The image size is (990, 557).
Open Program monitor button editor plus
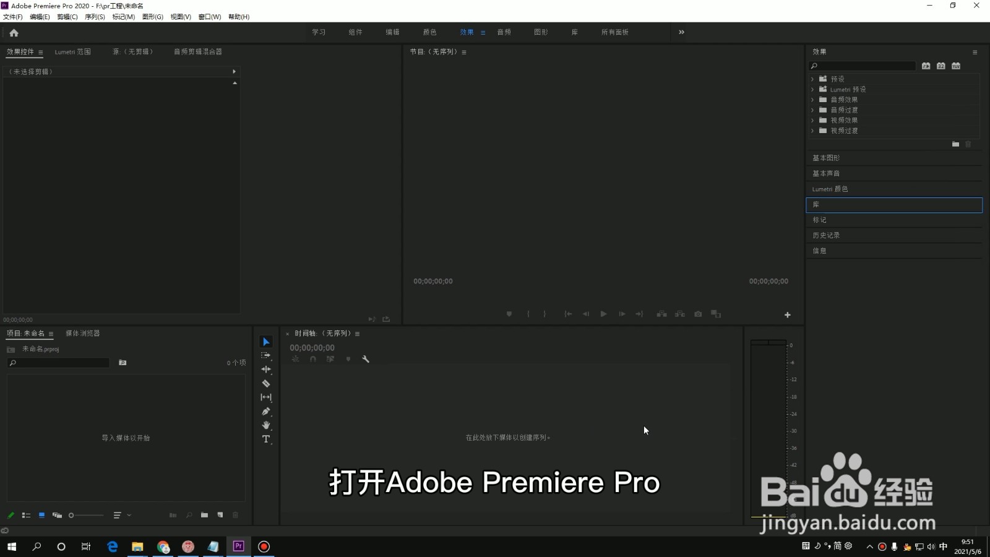(788, 315)
